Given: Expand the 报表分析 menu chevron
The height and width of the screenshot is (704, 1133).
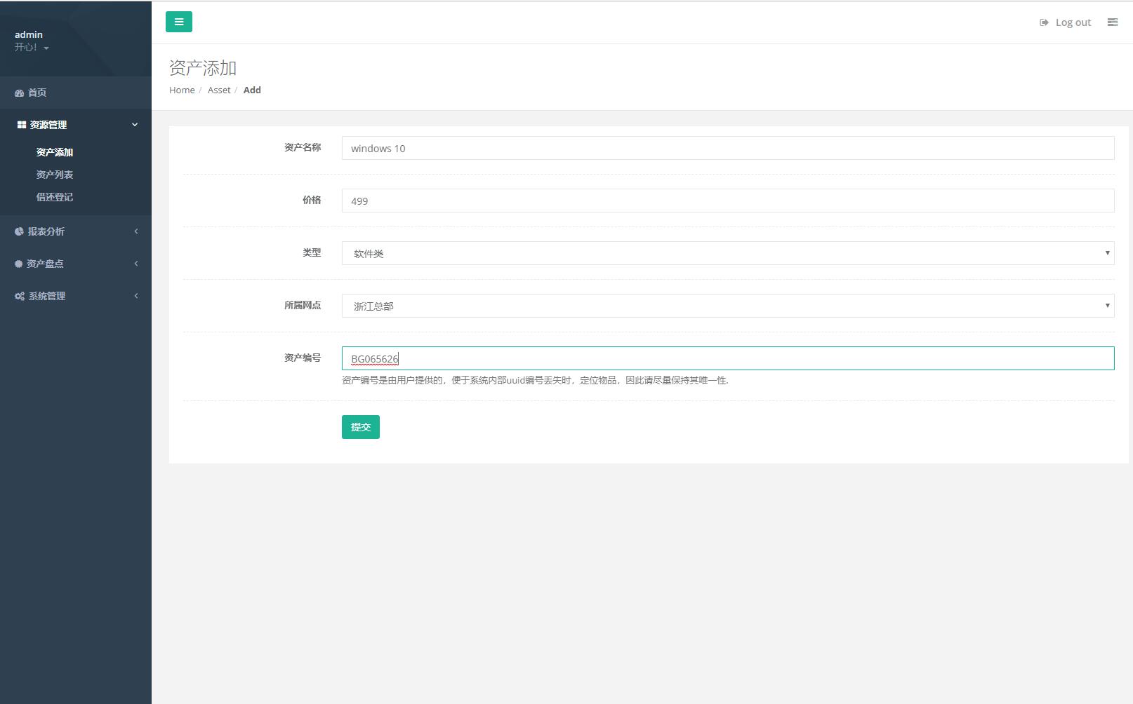Looking at the screenshot, I should (136, 231).
